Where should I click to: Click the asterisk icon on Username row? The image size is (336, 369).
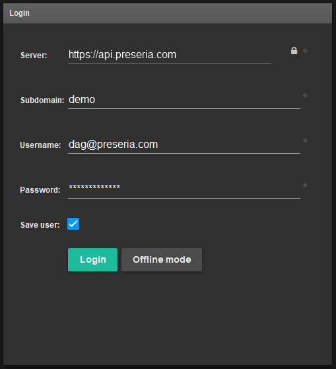tap(305, 141)
